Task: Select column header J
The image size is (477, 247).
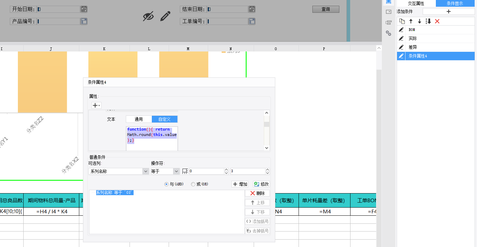Action: point(51,49)
